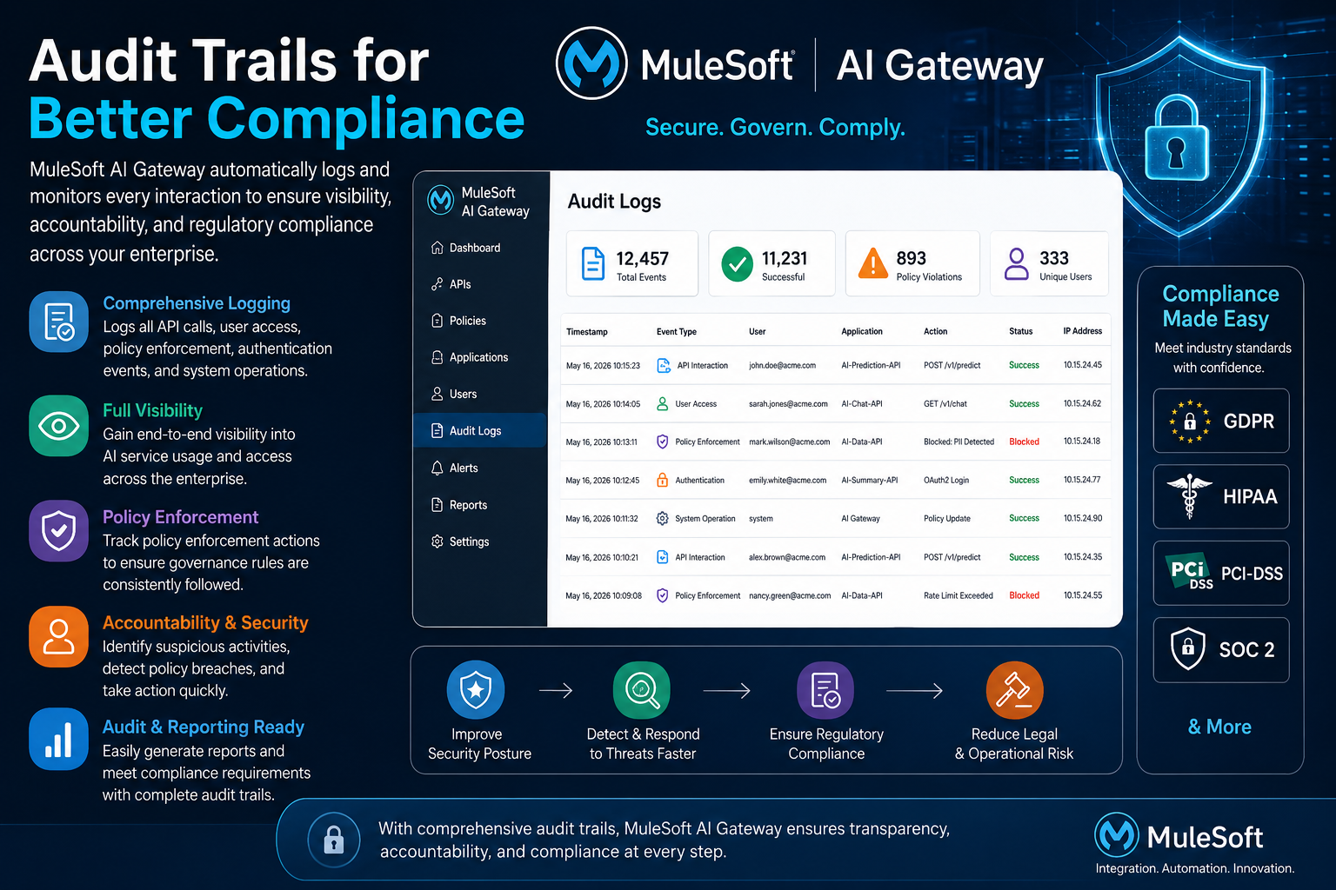Click the '& More' link under compliance badges

coord(1219,727)
